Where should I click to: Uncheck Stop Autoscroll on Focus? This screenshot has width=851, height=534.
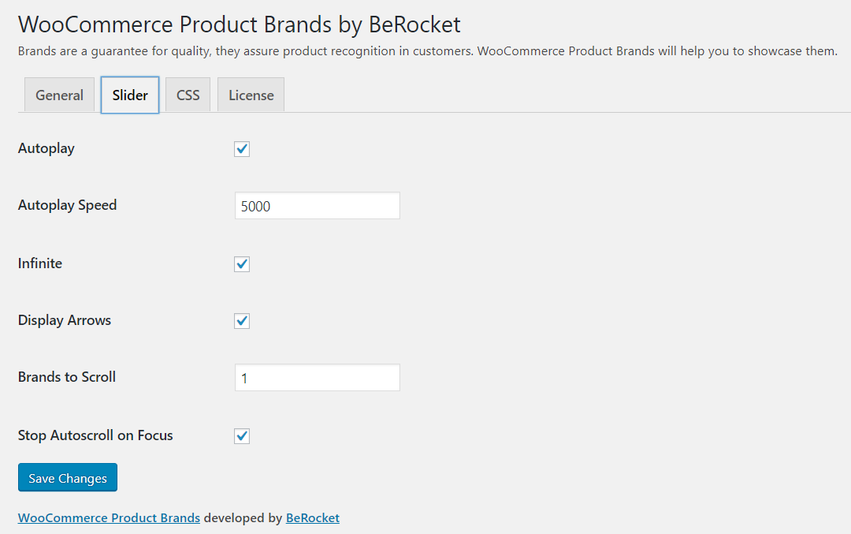[242, 436]
